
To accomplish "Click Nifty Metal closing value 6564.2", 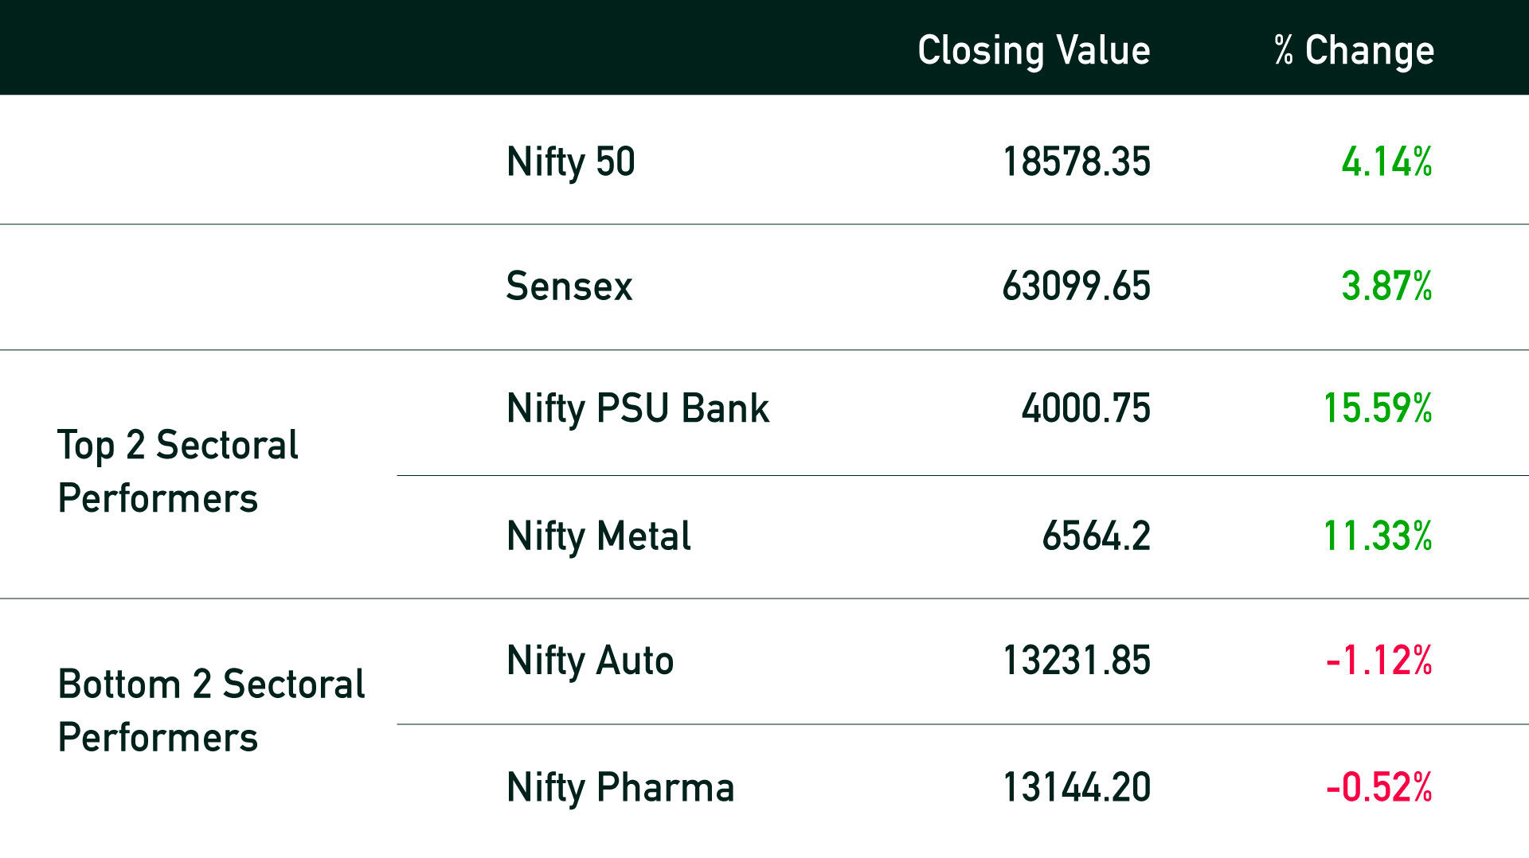I will point(1097,536).
